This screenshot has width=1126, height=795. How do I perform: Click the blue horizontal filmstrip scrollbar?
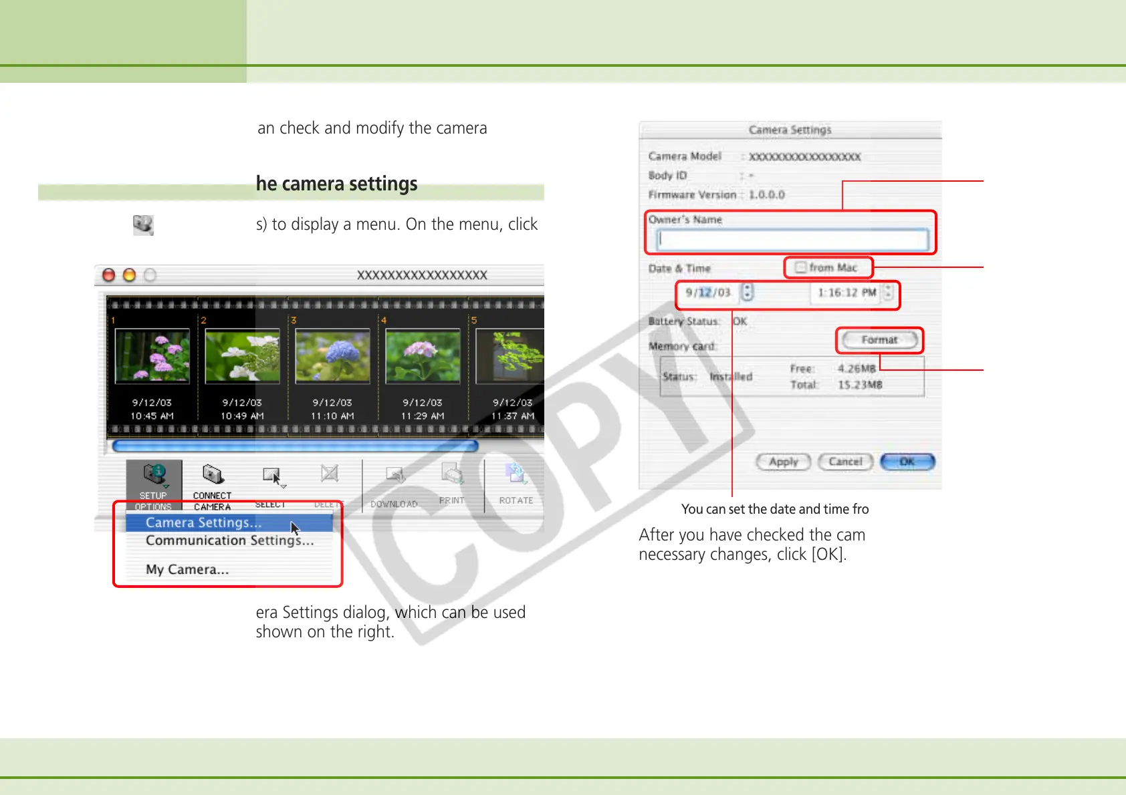click(296, 446)
